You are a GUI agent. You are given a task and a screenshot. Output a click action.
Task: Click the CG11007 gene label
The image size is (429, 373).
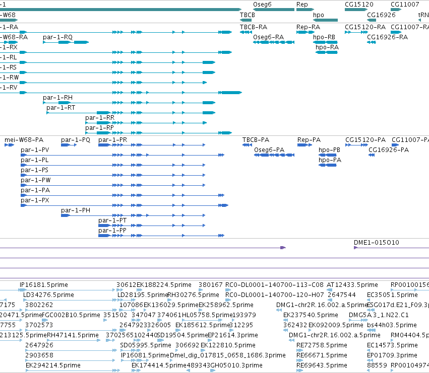[405, 5]
